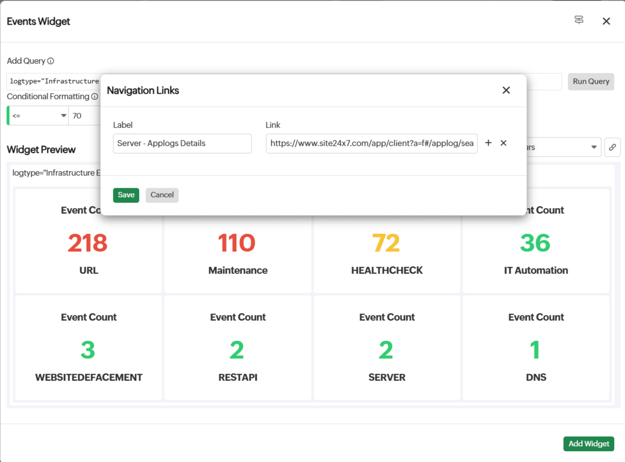
Task: Click the Conditional Formatting info icon
Action: point(95,97)
